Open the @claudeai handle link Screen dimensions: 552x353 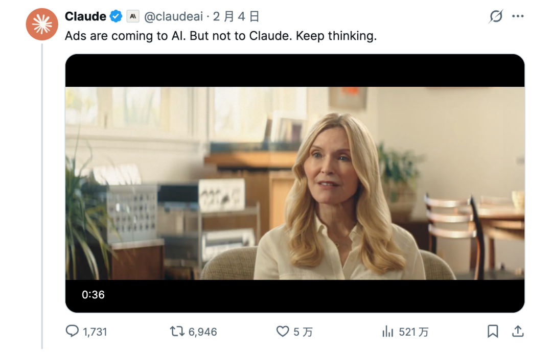tap(173, 17)
